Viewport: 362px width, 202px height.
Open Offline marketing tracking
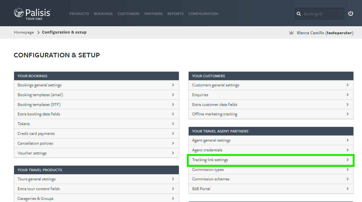(x=271, y=114)
